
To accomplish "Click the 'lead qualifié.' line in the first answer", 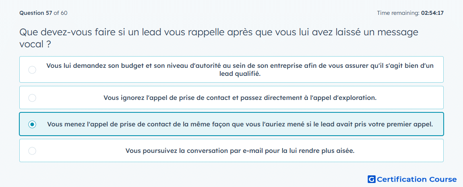I will (240, 74).
